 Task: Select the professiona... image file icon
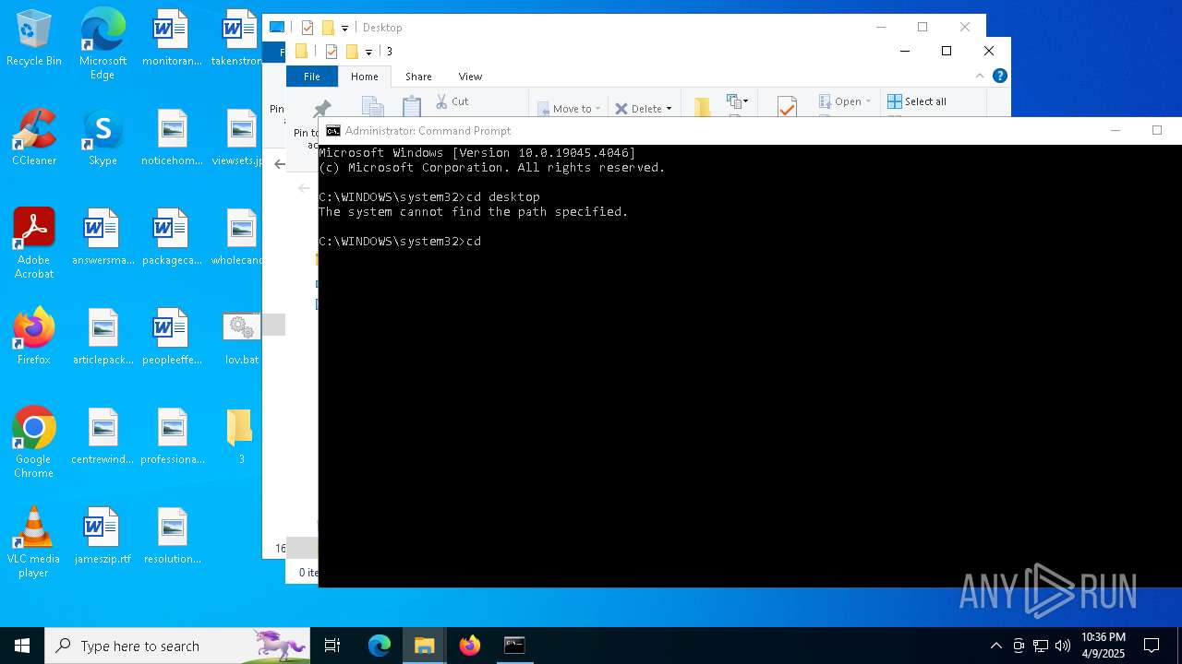pyautogui.click(x=172, y=437)
